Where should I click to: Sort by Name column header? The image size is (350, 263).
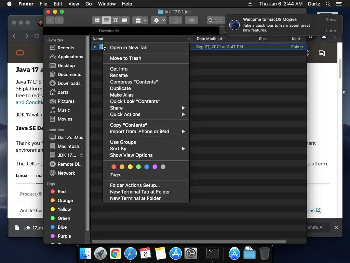(x=142, y=39)
